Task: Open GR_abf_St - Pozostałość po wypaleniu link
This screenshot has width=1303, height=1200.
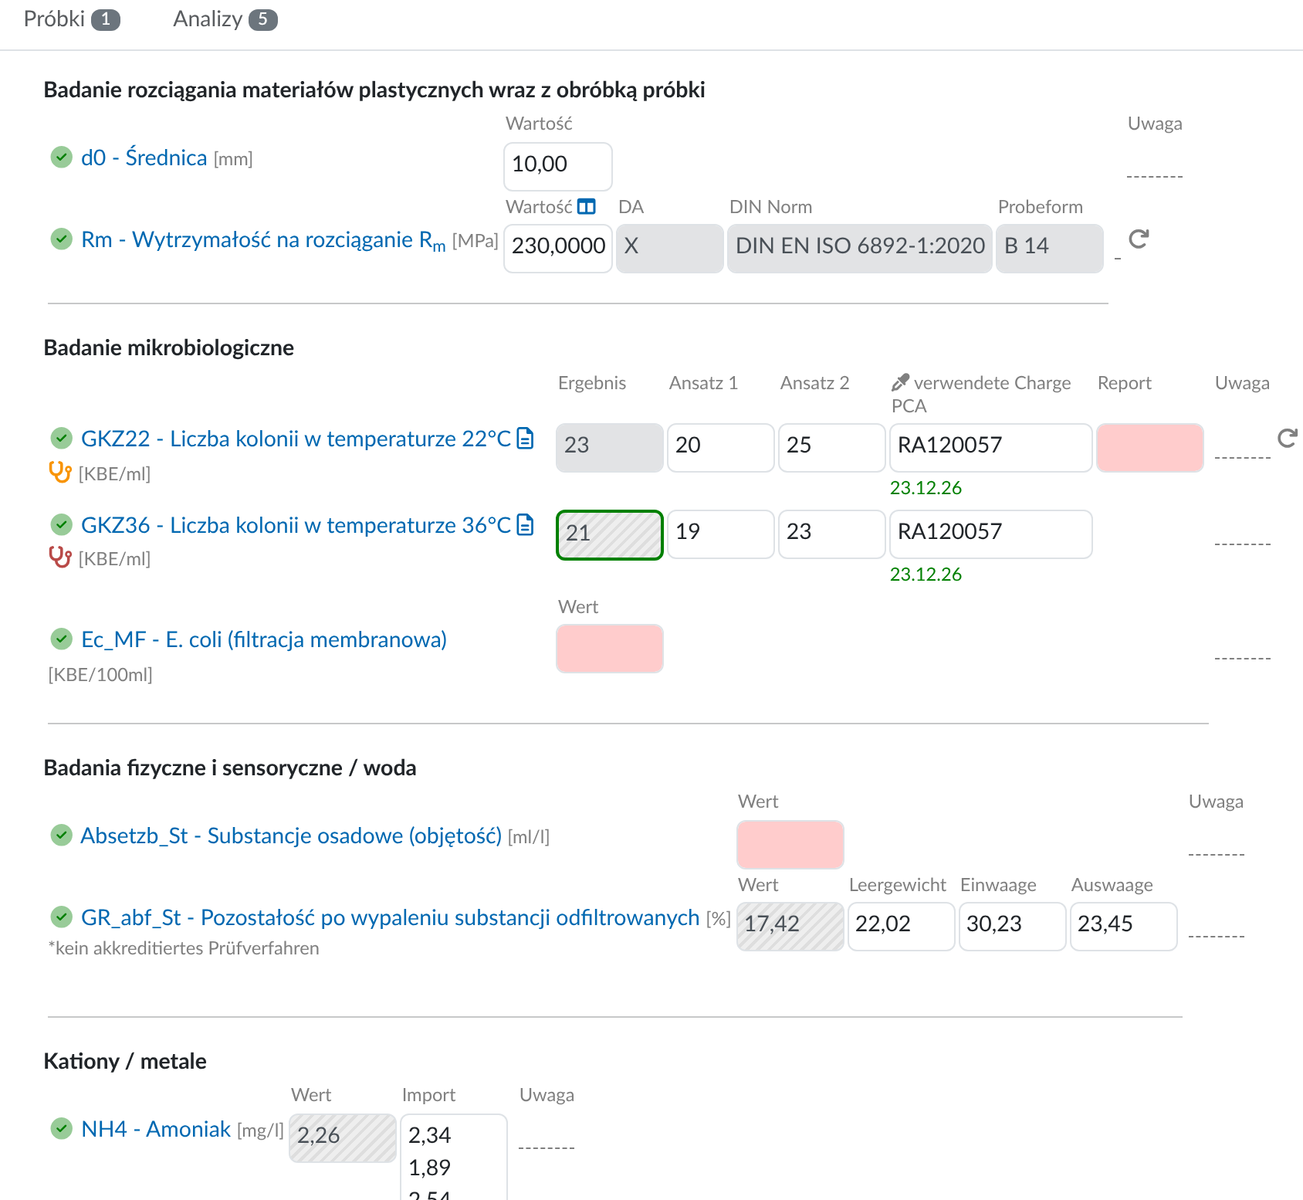Action: click(x=390, y=917)
